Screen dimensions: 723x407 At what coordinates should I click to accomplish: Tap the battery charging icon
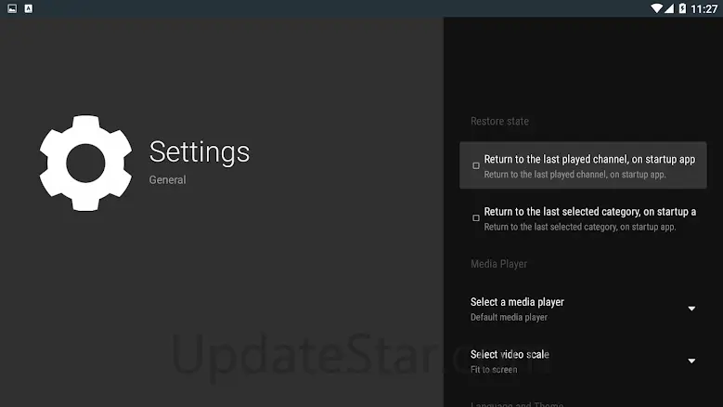tap(682, 8)
